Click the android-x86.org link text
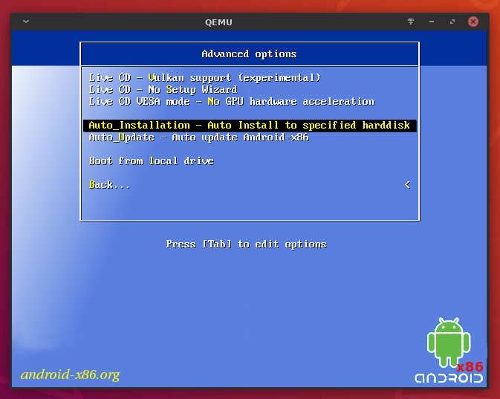The width and height of the screenshot is (500, 399). click(x=70, y=374)
